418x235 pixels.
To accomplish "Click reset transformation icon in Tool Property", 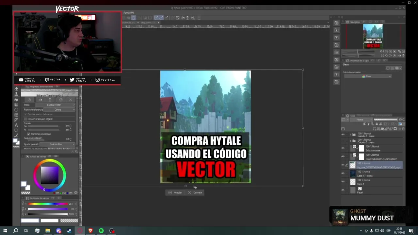I will (x=29, y=100).
